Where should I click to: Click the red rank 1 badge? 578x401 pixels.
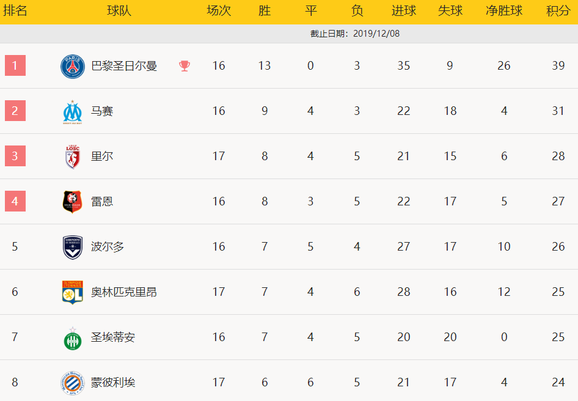[15, 66]
